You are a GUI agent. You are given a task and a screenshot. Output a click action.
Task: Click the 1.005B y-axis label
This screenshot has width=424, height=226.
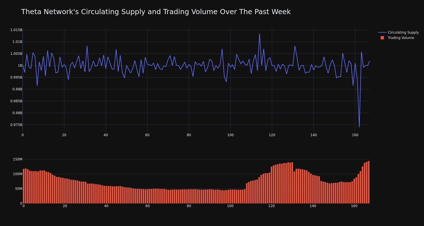(16, 54)
